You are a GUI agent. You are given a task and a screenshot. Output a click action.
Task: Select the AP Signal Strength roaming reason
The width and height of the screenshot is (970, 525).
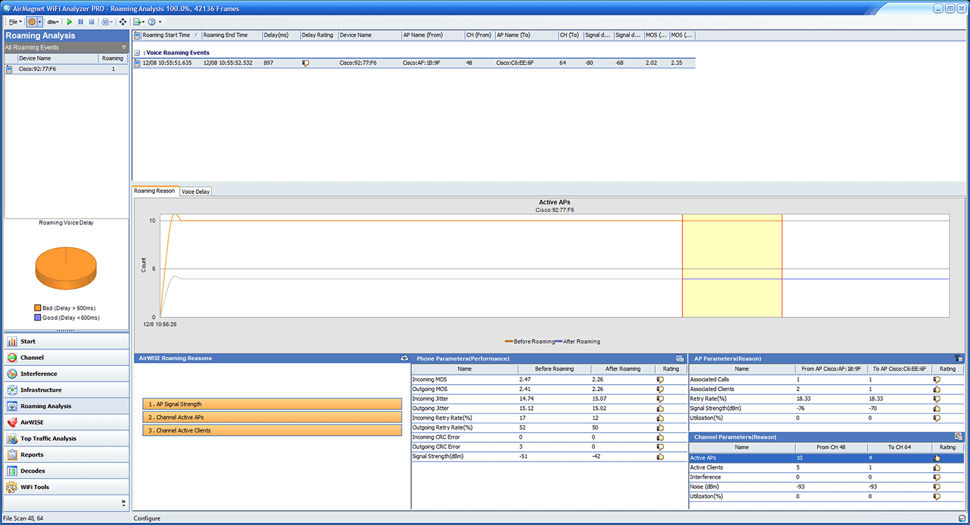click(272, 404)
